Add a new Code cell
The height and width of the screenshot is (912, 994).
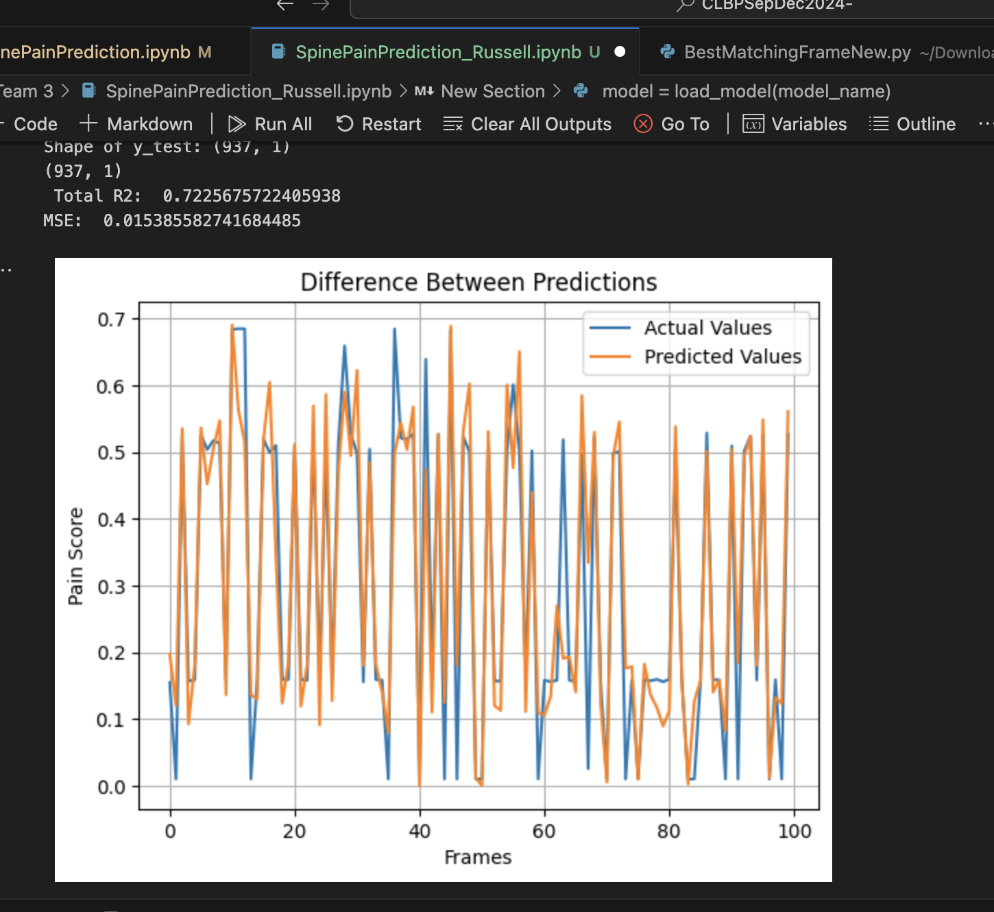[x=29, y=124]
